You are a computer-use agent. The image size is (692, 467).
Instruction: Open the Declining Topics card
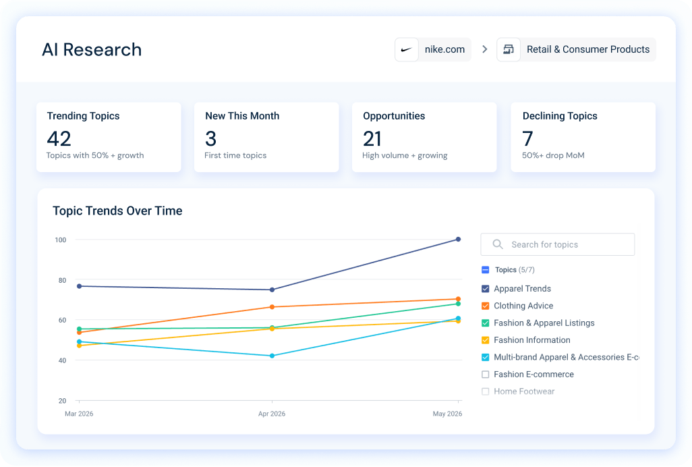[583, 137]
